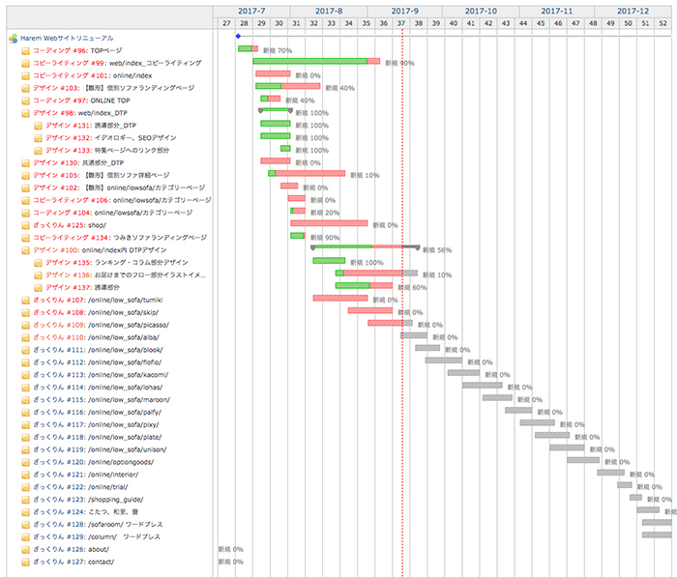Click the ticket icon for issue #98
Image resolution: width=677 pixels, height=577 pixels.
[x=25, y=113]
